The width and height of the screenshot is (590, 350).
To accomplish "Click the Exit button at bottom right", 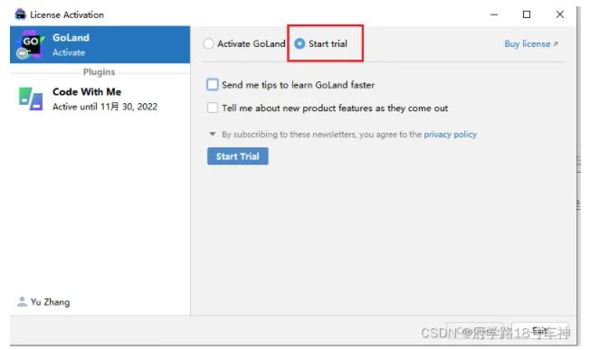I will tap(540, 331).
